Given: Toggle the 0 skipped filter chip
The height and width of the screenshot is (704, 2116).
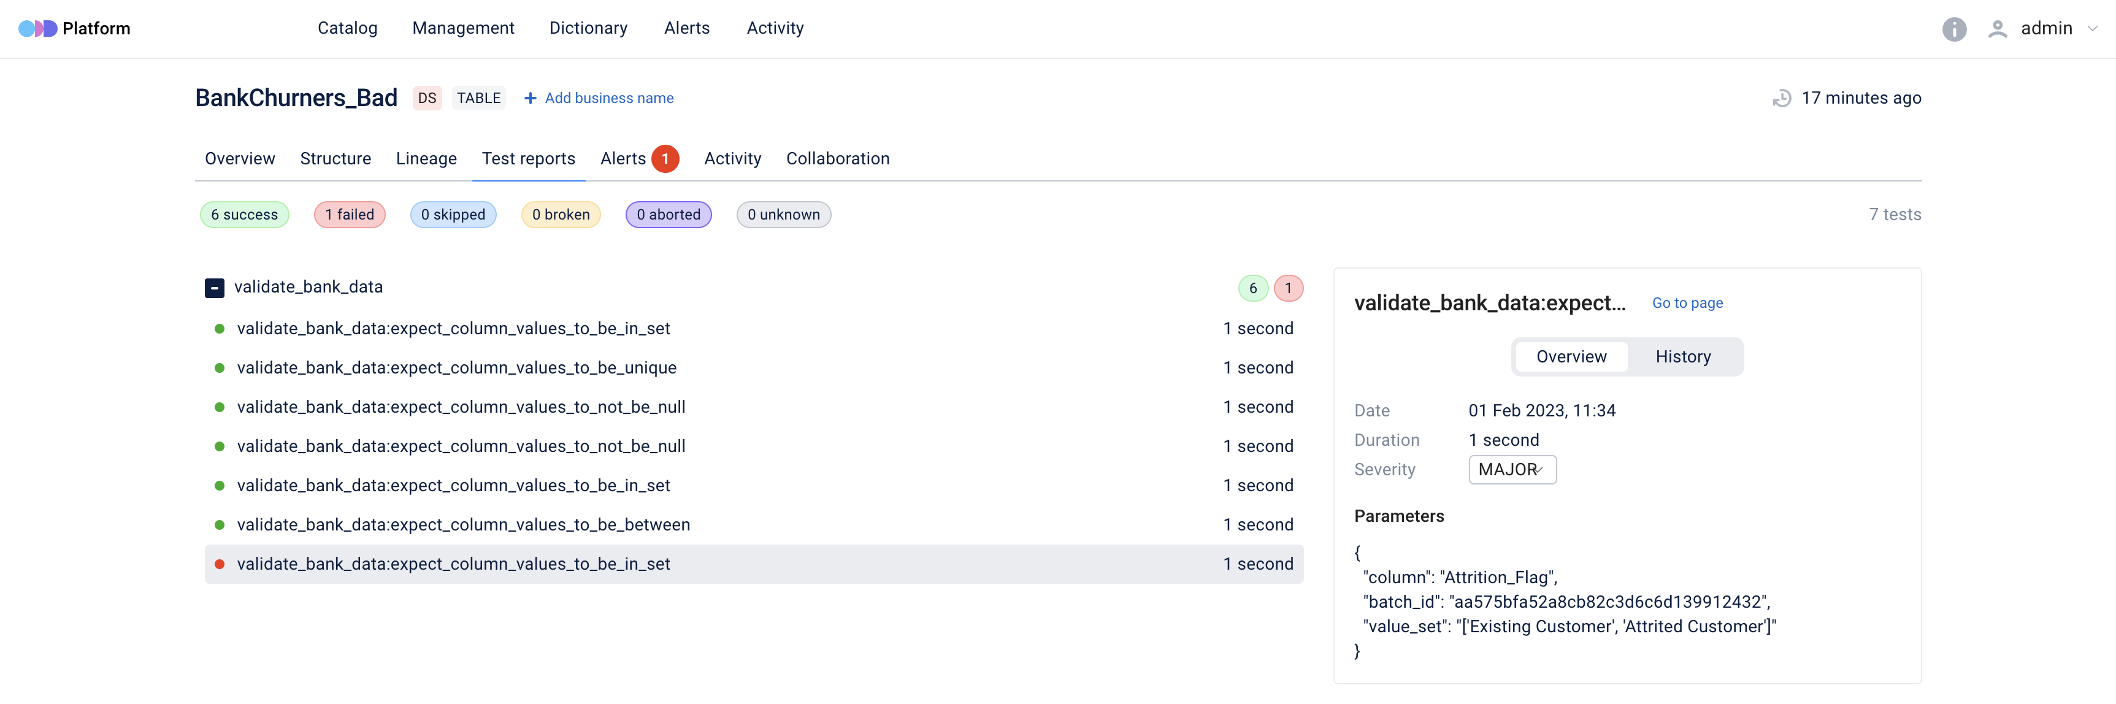Looking at the screenshot, I should (453, 215).
